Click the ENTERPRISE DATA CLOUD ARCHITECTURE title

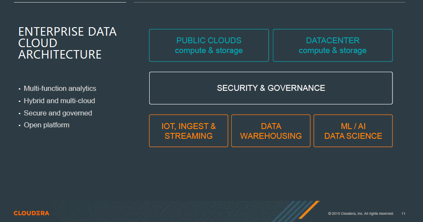(x=67, y=43)
